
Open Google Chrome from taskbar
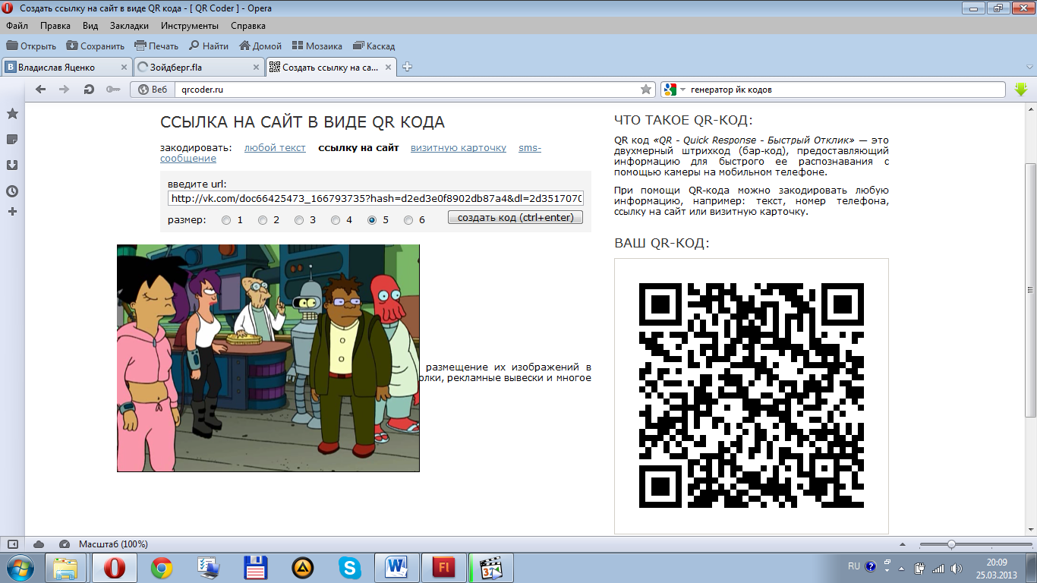click(x=161, y=568)
